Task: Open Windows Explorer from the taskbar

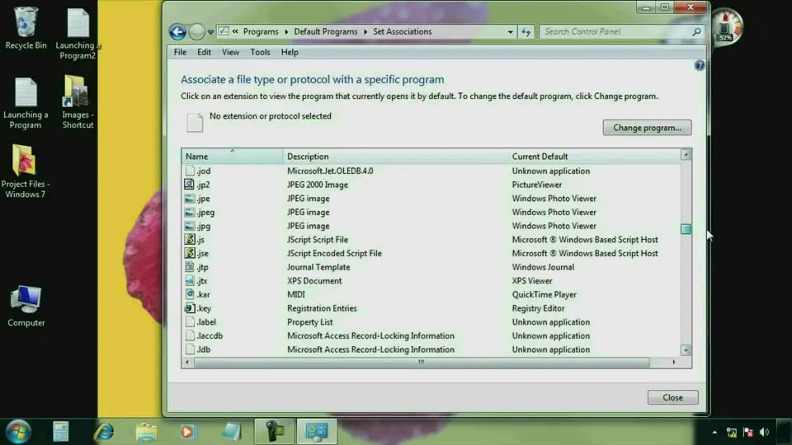Action: coord(147,432)
